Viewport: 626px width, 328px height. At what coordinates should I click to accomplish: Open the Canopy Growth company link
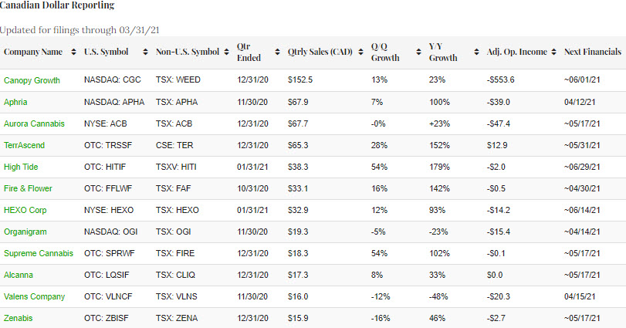pos(33,80)
